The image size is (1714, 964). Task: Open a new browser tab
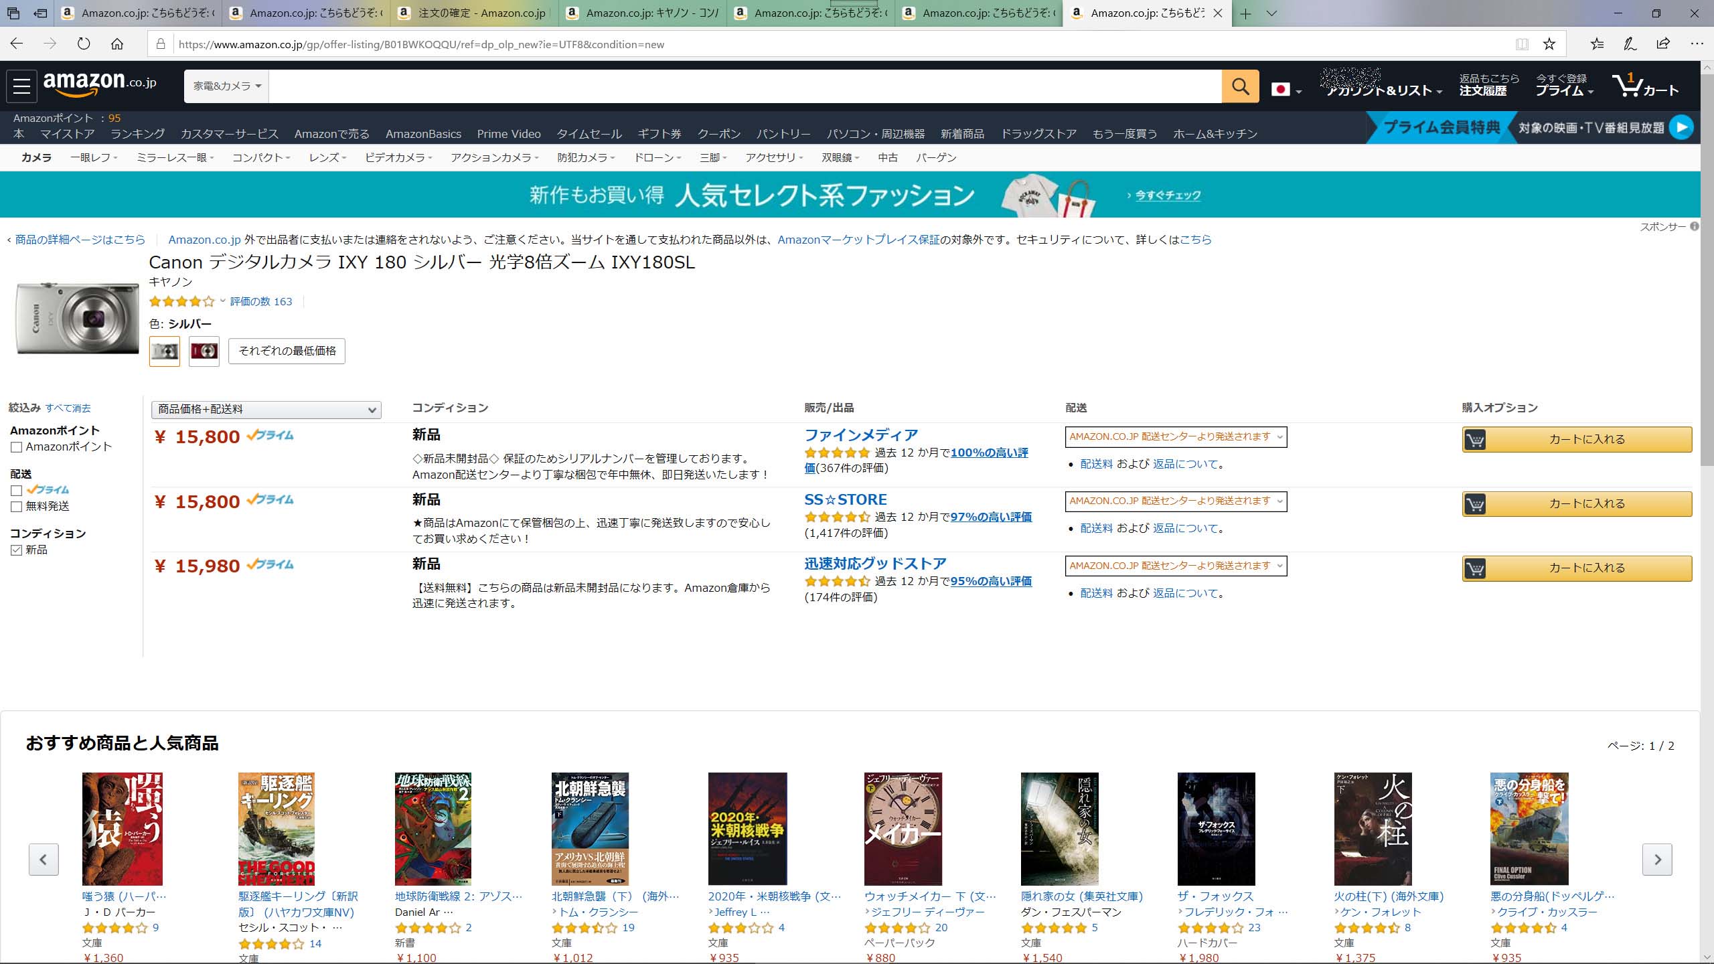point(1245,13)
